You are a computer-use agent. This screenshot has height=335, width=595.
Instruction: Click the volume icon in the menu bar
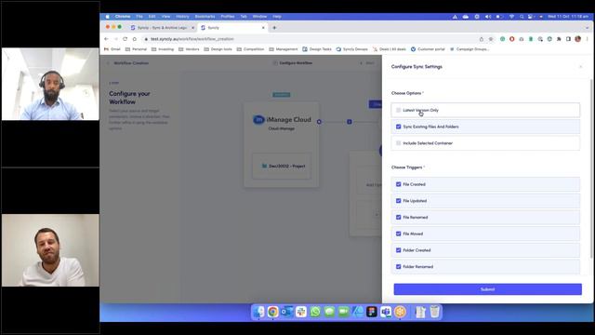[x=488, y=17]
